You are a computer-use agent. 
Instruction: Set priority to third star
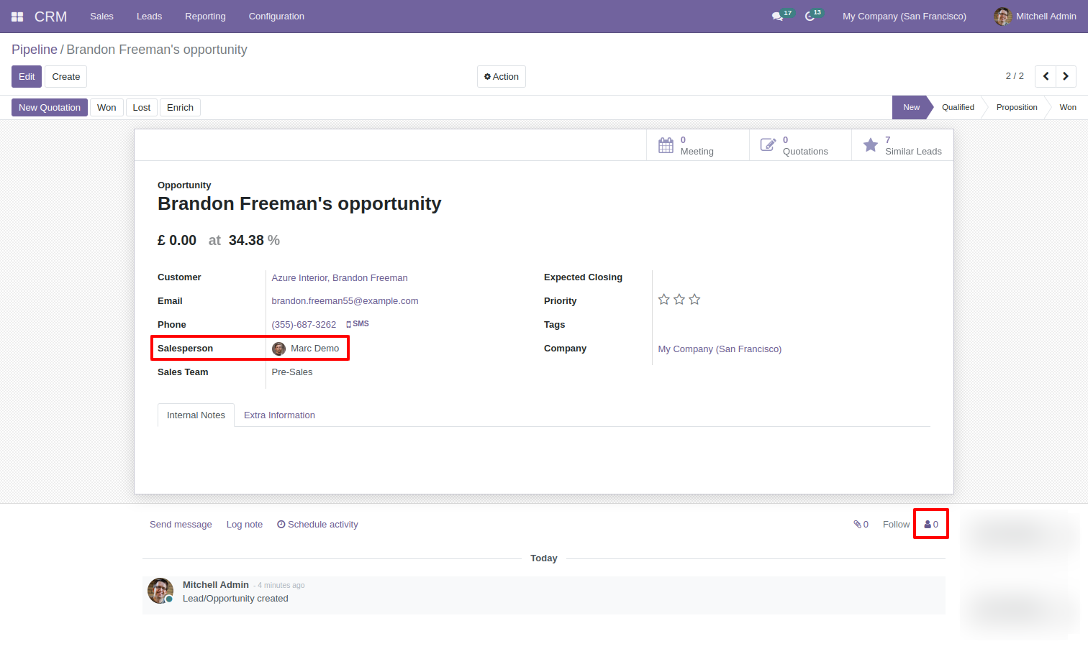click(x=694, y=299)
